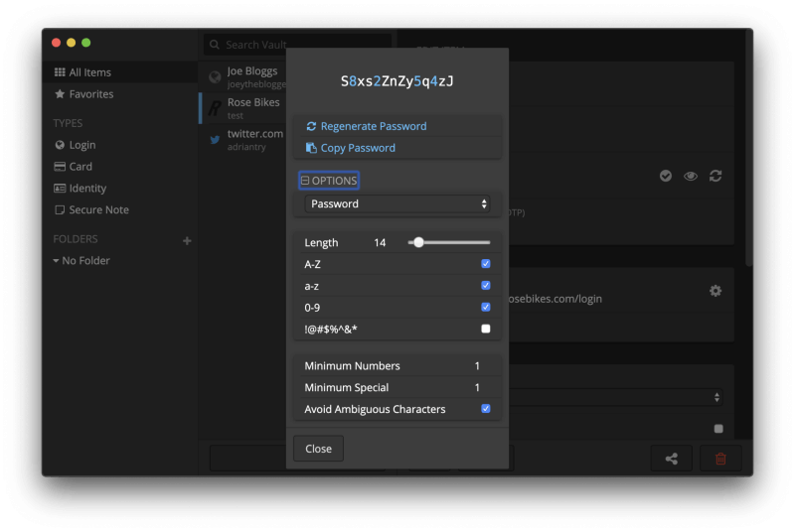This screenshot has width=795, height=532.
Task: Open the folder dropdown in edit pane
Action: pyautogui.click(x=616, y=397)
